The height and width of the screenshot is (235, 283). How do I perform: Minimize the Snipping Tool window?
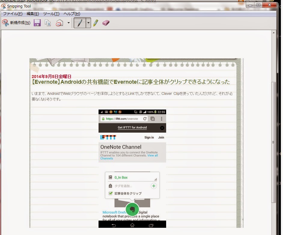250,5
